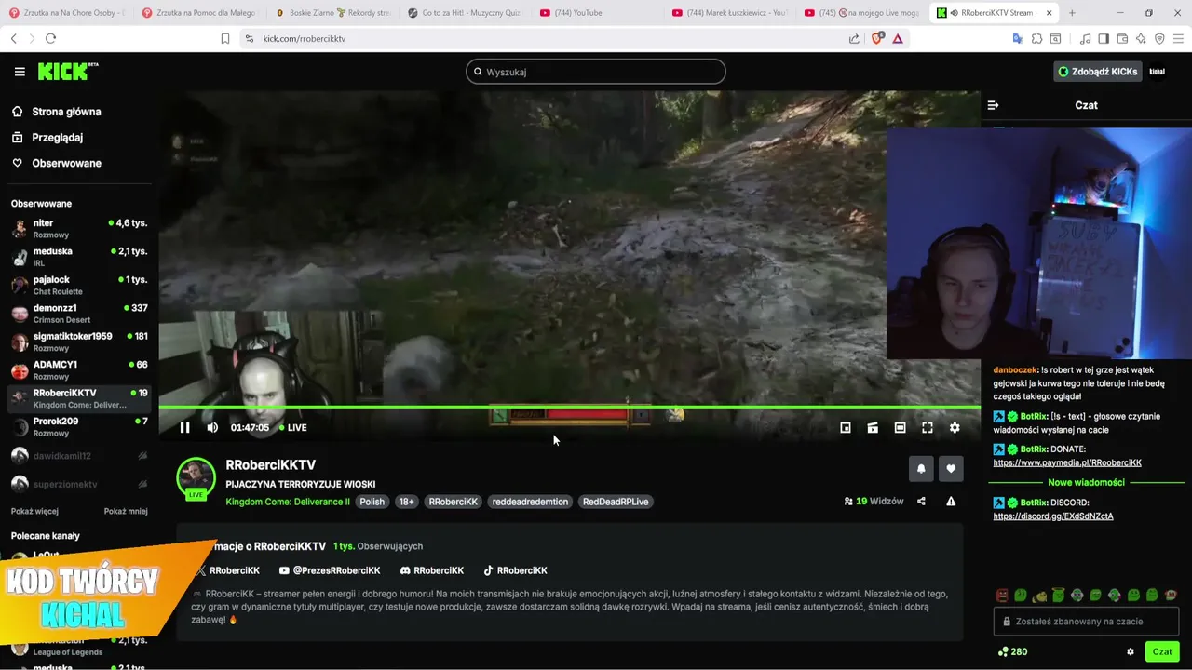Select the reddeadredemtion tag

click(x=530, y=502)
